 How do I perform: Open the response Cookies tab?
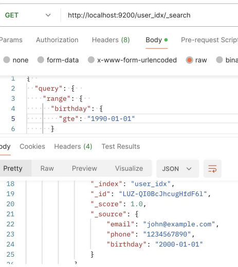(x=32, y=147)
